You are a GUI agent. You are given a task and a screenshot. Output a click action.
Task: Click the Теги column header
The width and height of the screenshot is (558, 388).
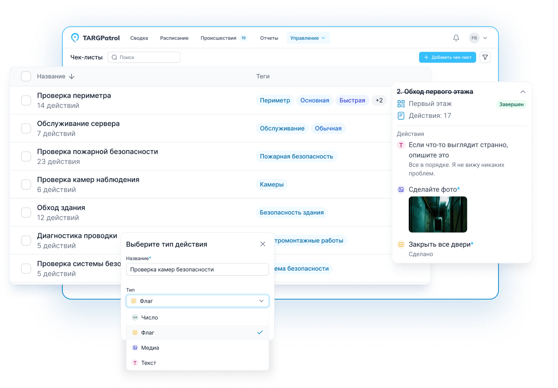(x=263, y=76)
